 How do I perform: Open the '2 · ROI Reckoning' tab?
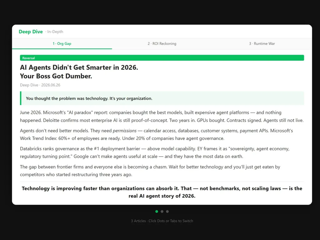click(x=162, y=44)
